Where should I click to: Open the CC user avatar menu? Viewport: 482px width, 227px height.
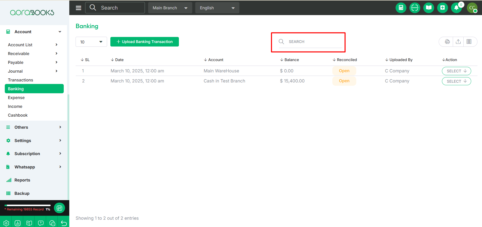click(x=472, y=8)
